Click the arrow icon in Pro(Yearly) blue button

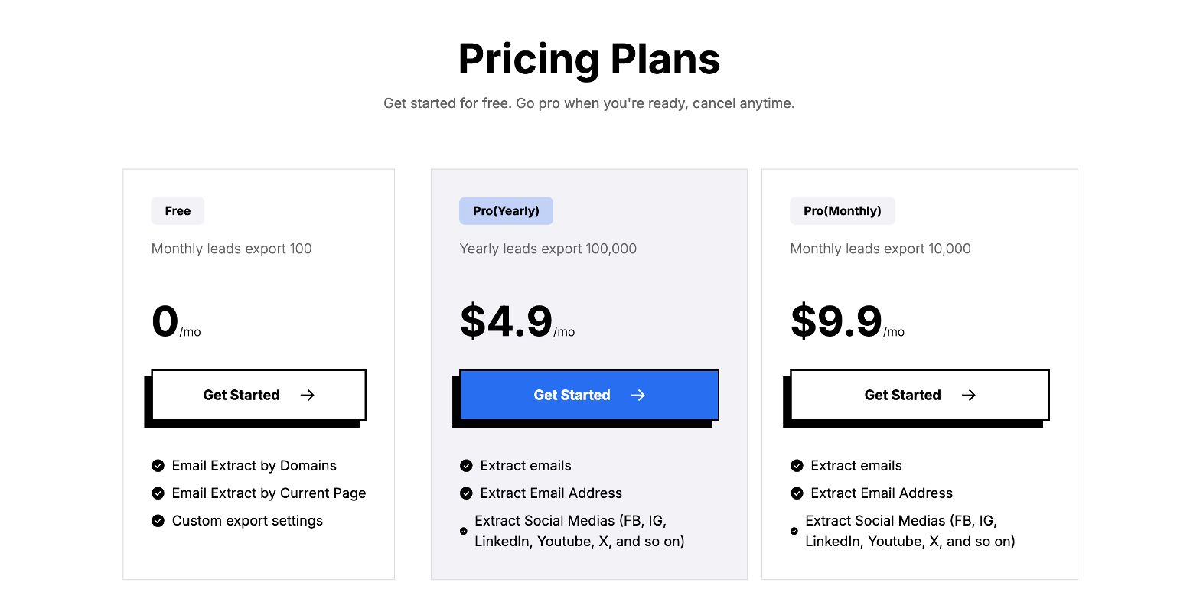638,395
